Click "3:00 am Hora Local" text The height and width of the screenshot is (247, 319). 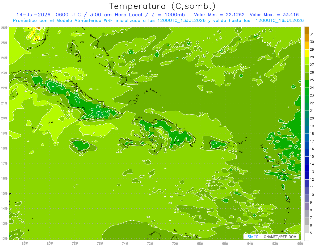tap(117, 15)
